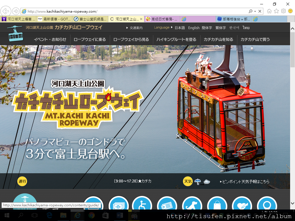Click the yellow 天気 weather badge

coord(188,181)
